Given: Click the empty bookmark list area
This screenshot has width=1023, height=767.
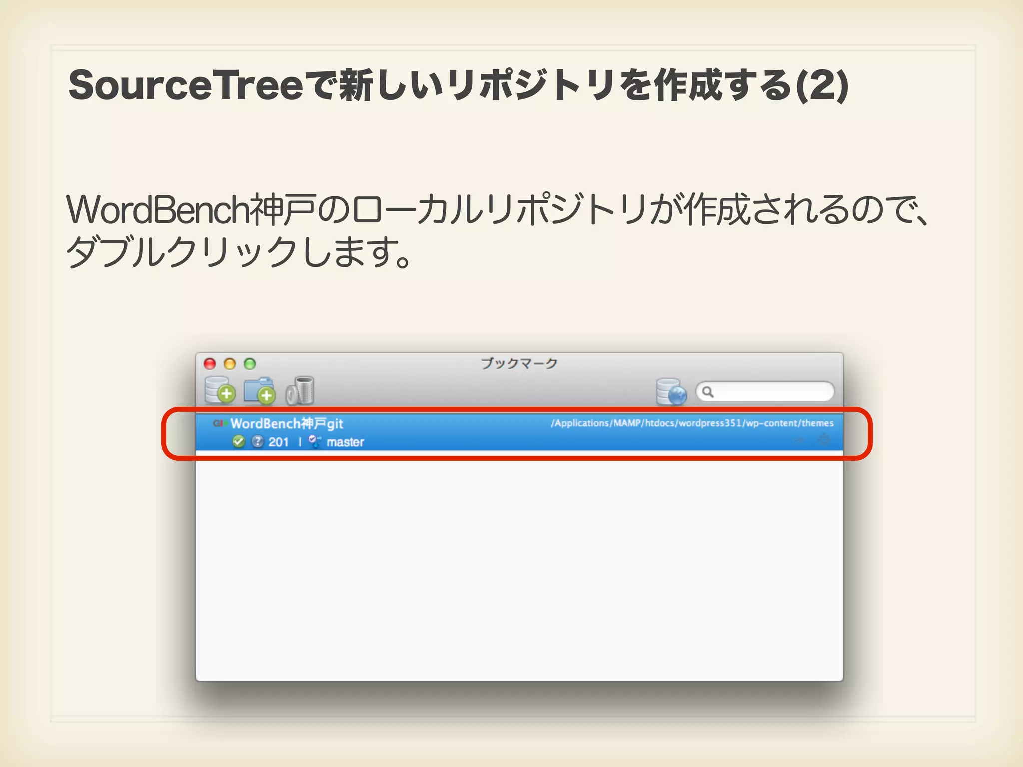Looking at the screenshot, I should 519,564.
